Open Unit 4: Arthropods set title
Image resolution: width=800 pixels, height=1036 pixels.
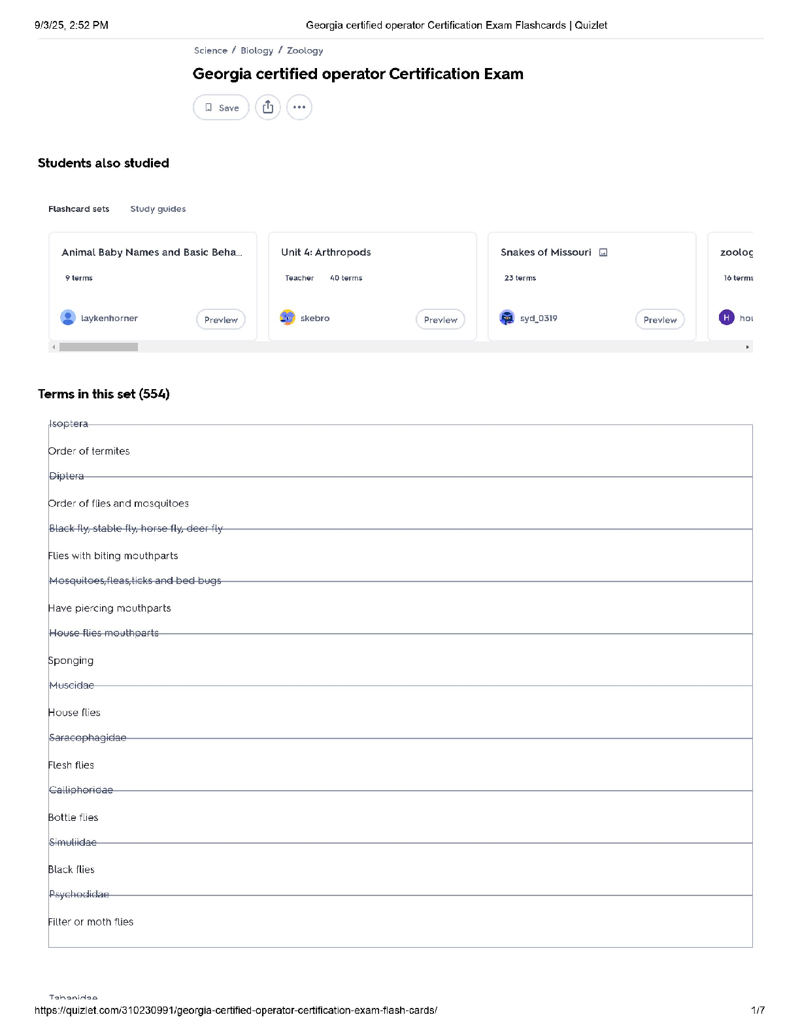tap(325, 252)
